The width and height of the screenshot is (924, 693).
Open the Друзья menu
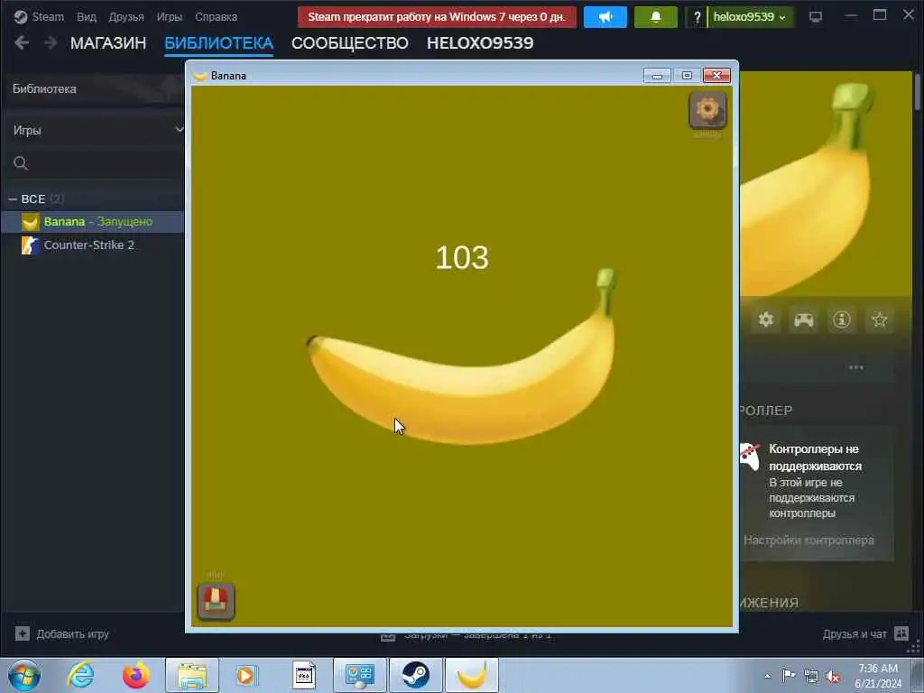point(126,17)
